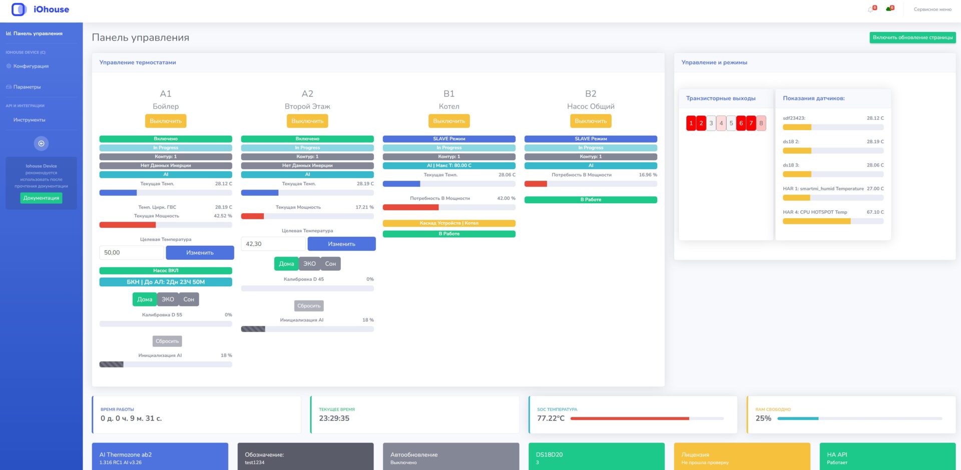
Task: Toggle transistor output 8
Action: (761, 123)
